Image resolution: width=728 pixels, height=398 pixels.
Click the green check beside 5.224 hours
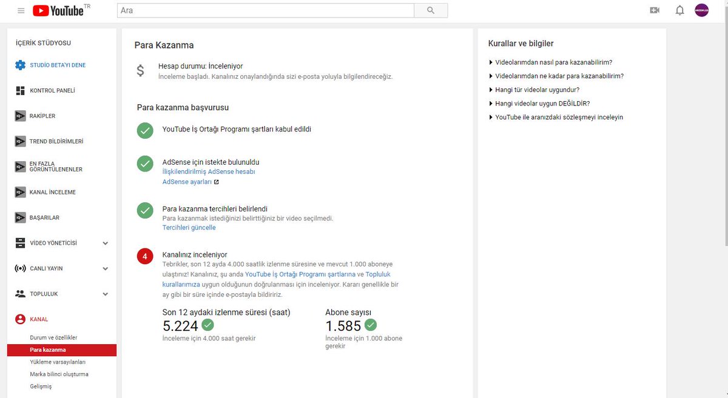[x=208, y=324]
